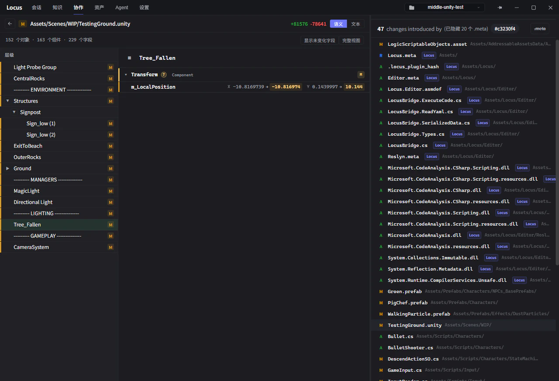Open the 资产 tab

click(99, 7)
